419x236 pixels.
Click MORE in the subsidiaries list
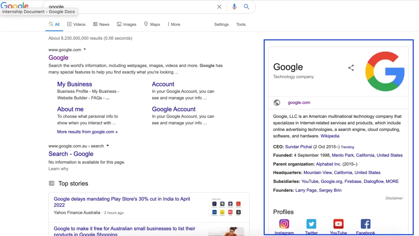pyautogui.click(x=392, y=181)
